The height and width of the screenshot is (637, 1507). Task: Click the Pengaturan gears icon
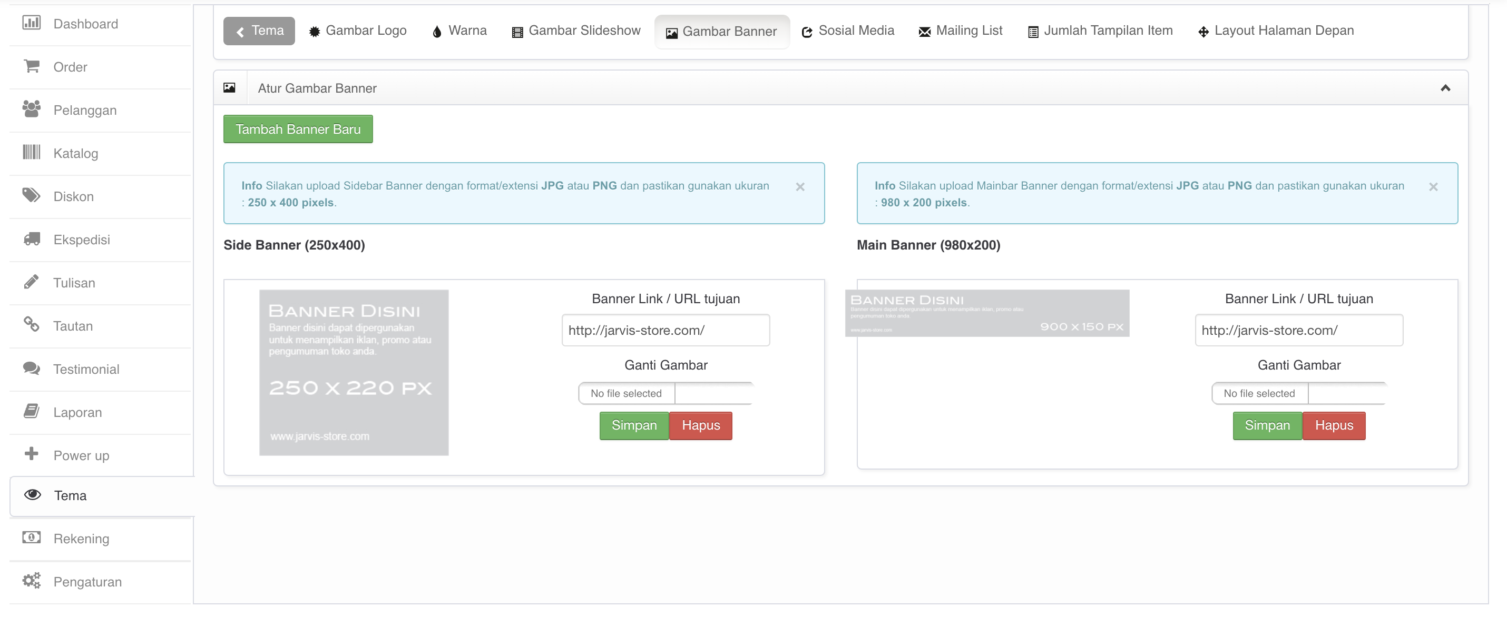(x=31, y=581)
